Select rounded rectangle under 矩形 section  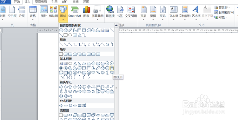[x=66, y=54]
